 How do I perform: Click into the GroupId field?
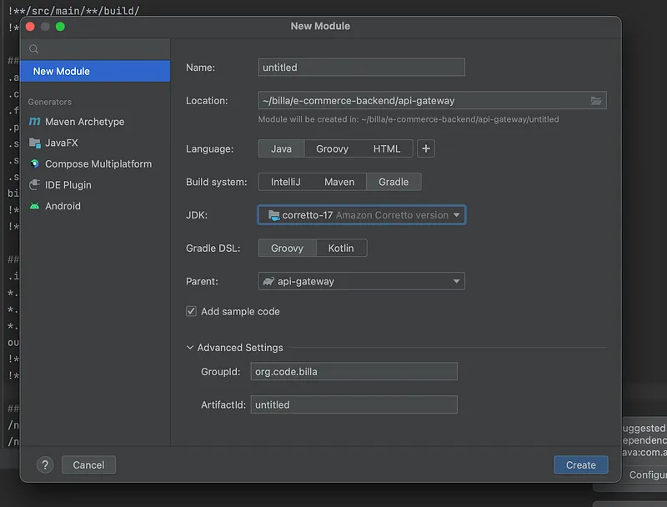tap(354, 371)
